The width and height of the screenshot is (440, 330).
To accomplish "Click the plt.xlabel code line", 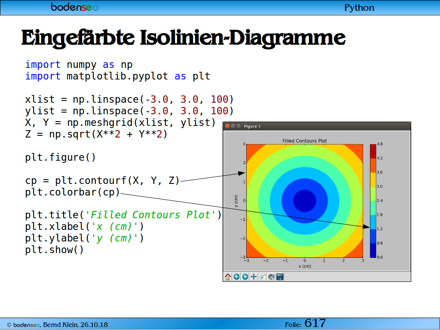I will pyautogui.click(x=85, y=227).
